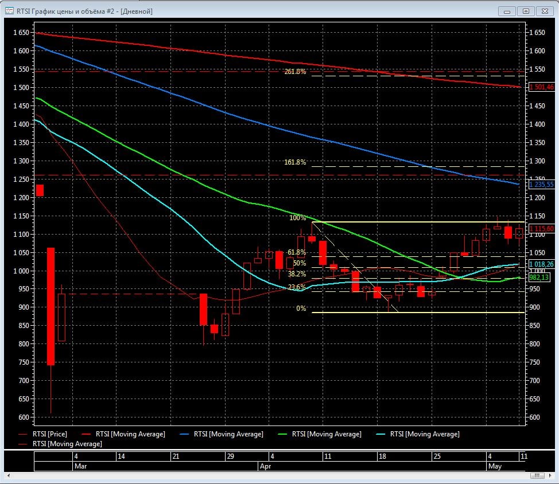The image size is (559, 484).
Task: Click the blue 1 235,55 price tag
Action: pos(542,185)
